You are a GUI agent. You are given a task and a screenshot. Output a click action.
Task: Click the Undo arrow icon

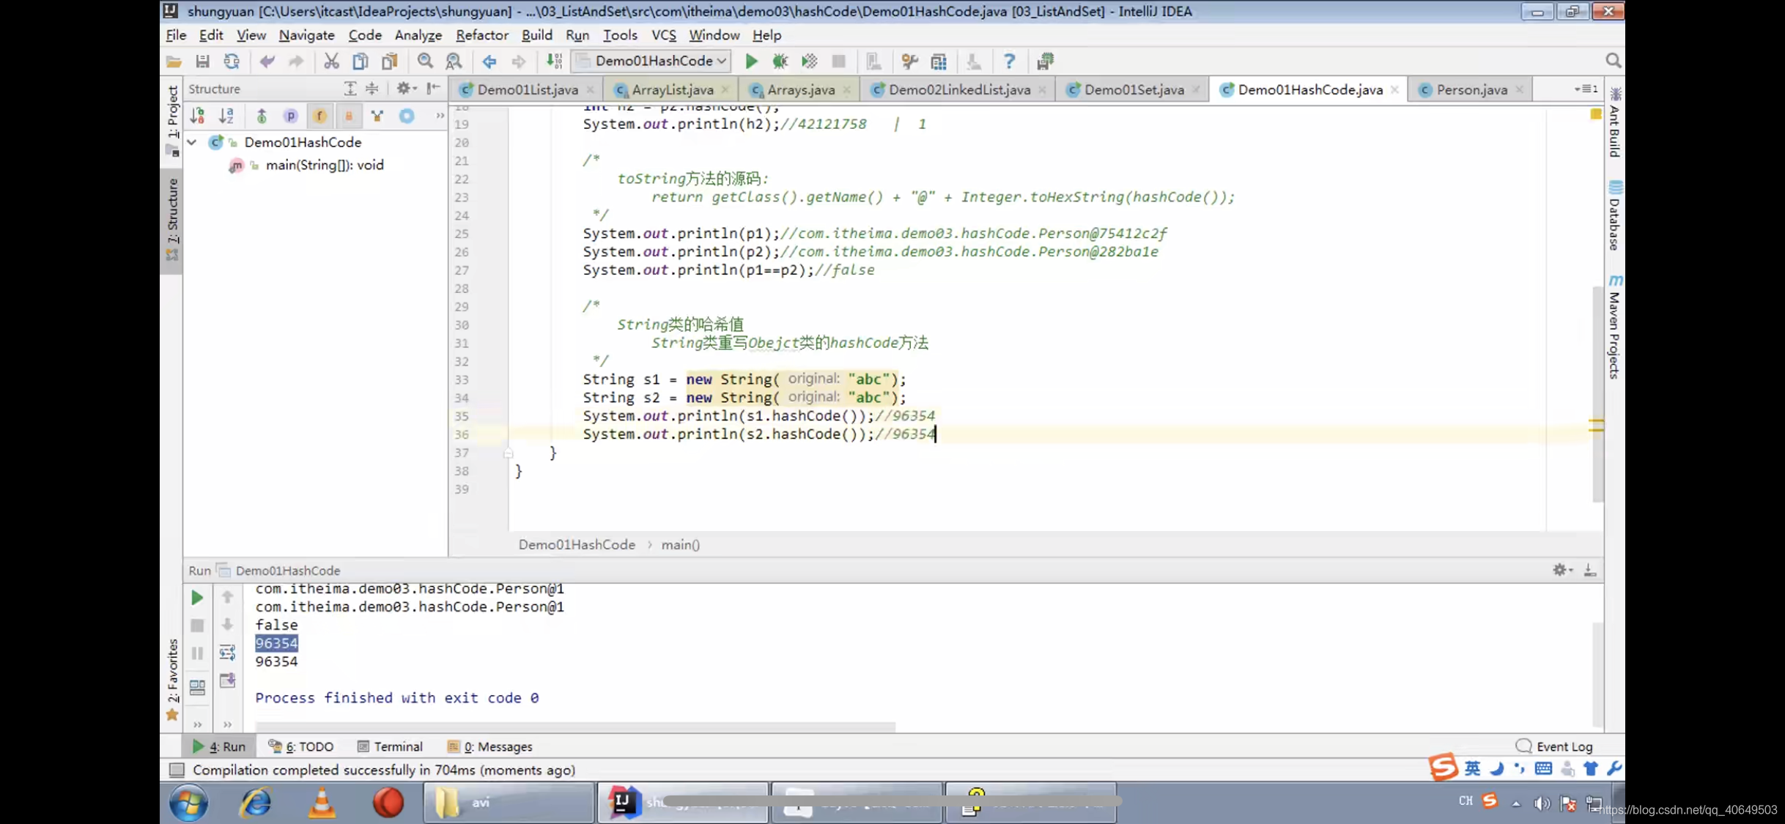click(267, 62)
